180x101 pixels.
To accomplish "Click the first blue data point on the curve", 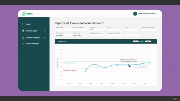I will 85,72.
